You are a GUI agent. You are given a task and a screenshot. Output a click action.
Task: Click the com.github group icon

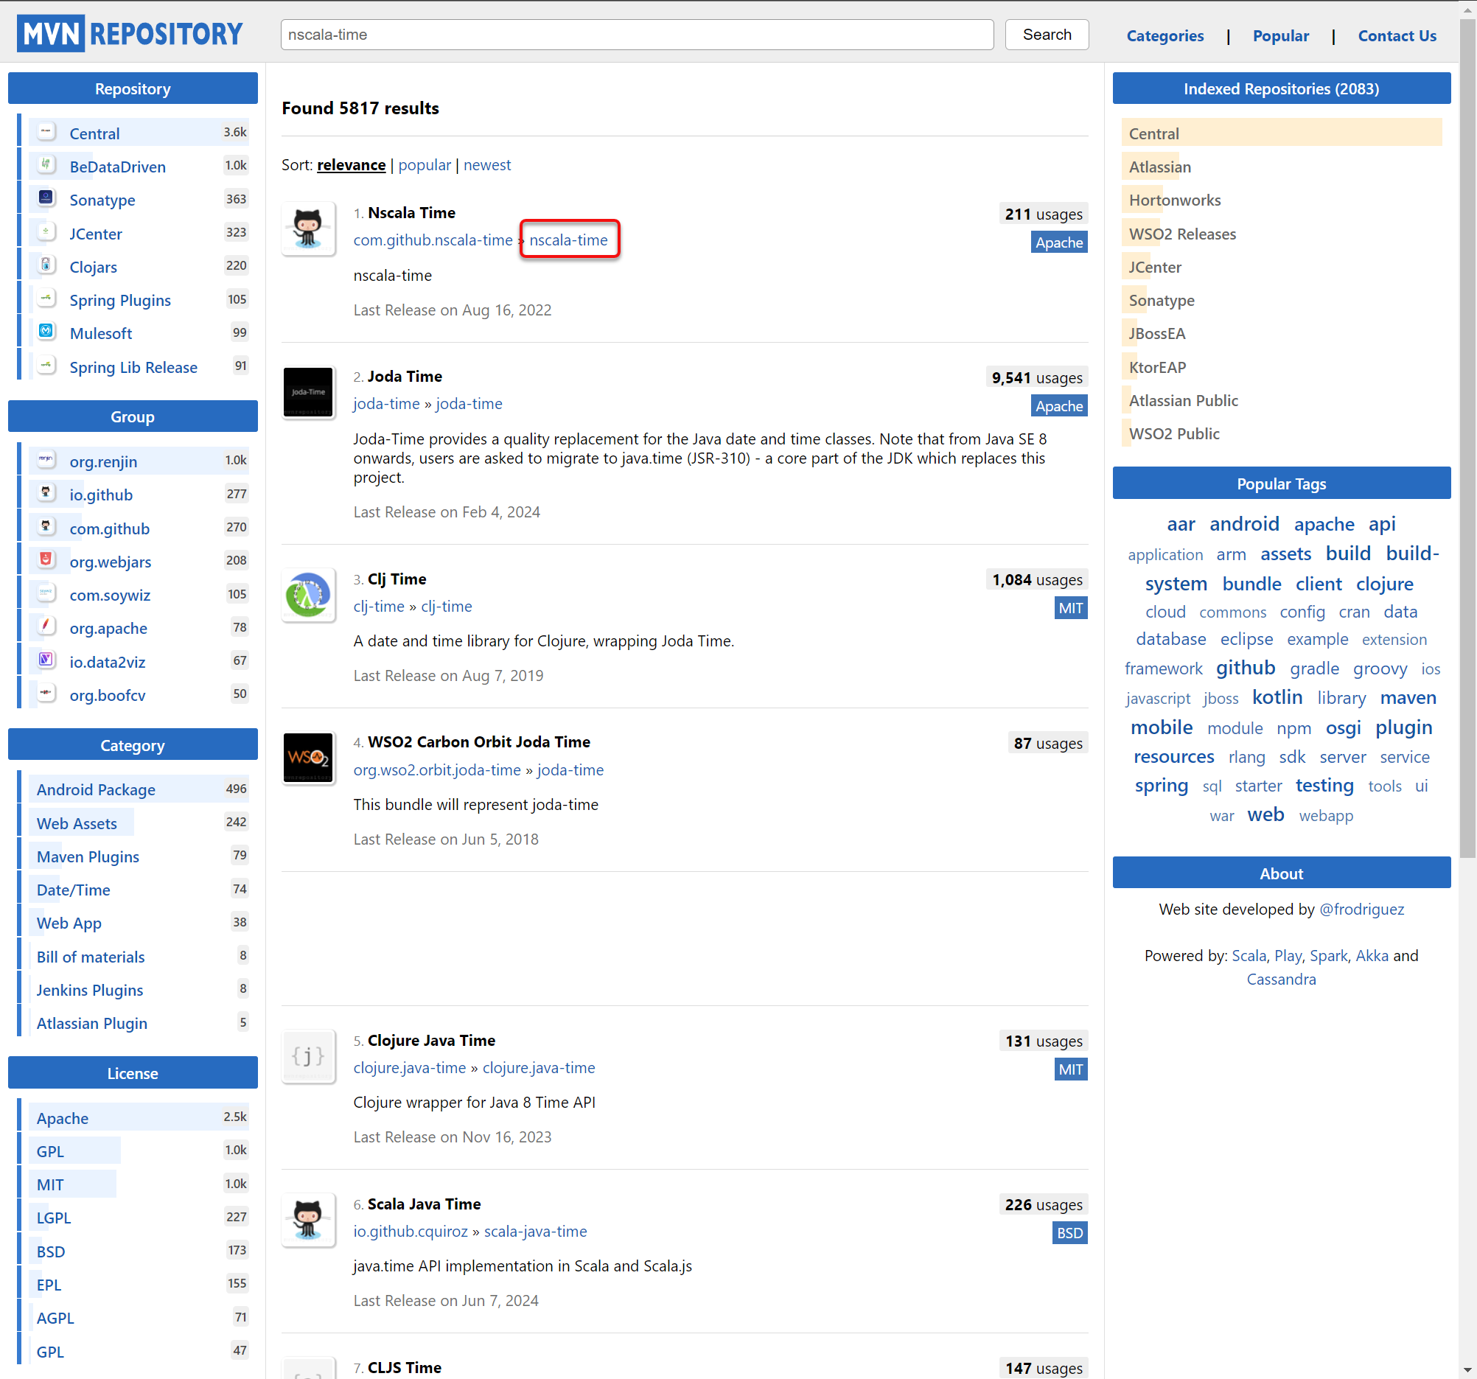click(46, 527)
